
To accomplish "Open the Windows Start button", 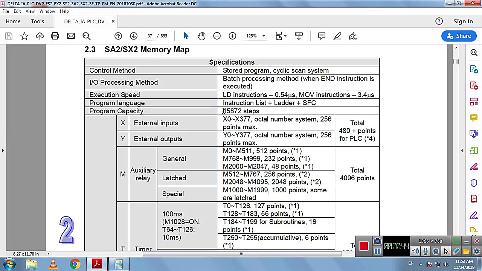I will coord(9,264).
